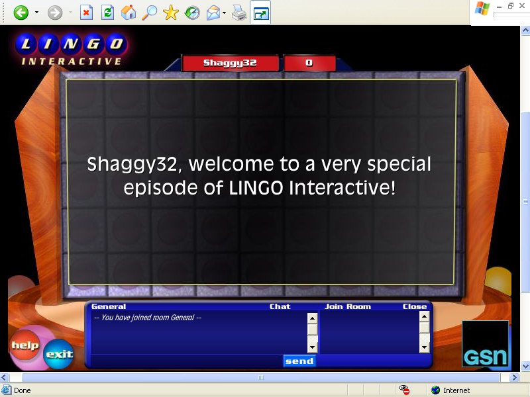This screenshot has width=530, height=397.
Task: Open Favorites with the star icon
Action: [171, 13]
